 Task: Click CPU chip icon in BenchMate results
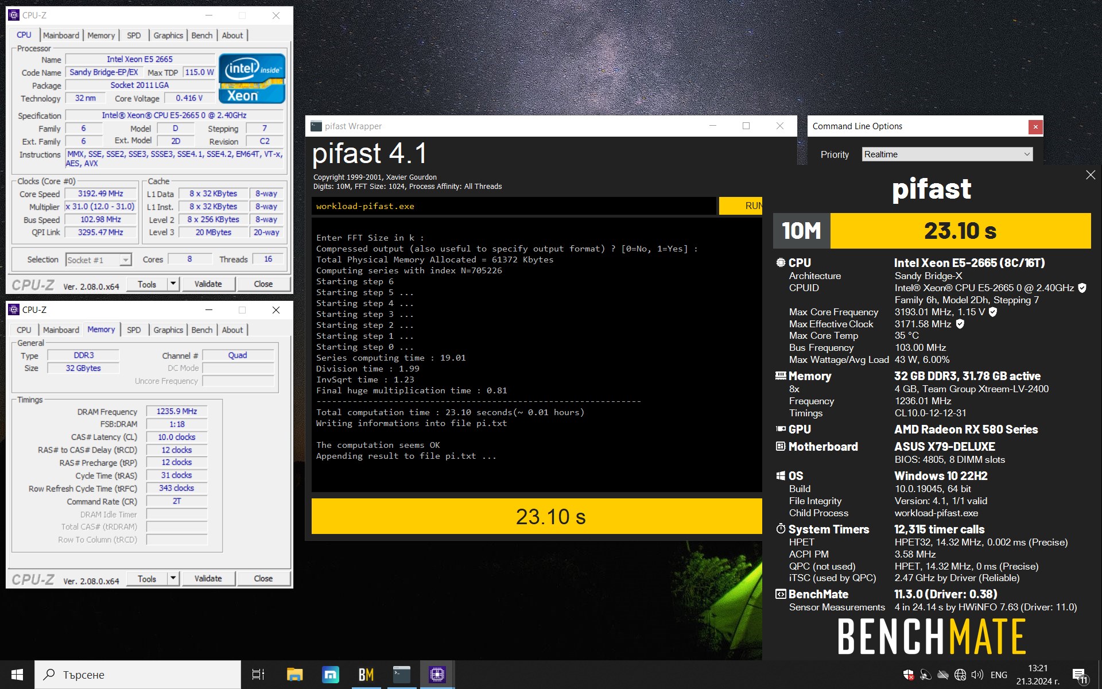click(x=781, y=263)
